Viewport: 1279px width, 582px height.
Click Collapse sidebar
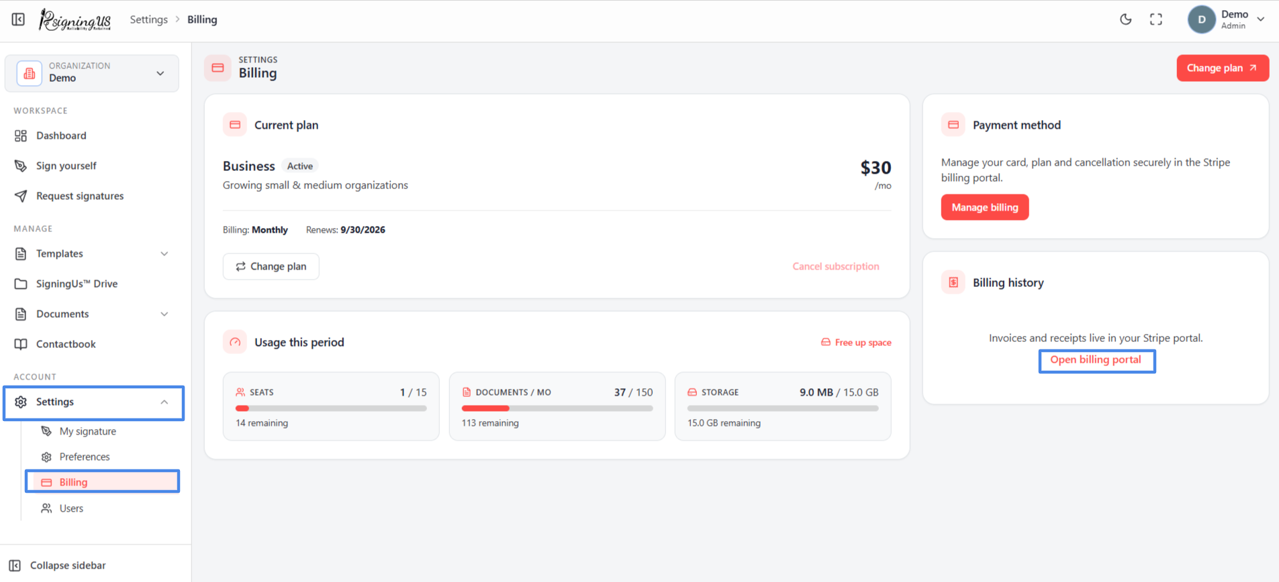[58, 565]
